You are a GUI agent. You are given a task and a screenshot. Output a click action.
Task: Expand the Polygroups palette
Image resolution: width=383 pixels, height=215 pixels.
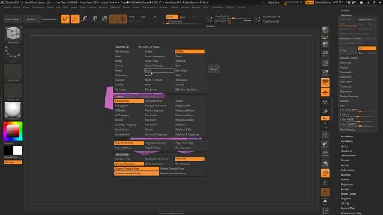(x=347, y=185)
